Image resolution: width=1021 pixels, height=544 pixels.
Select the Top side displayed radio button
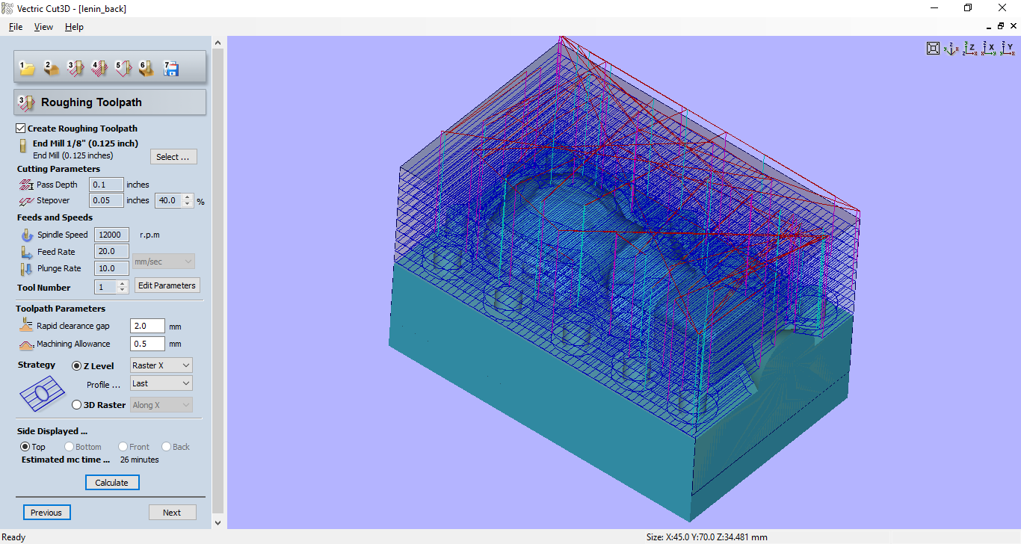coord(24,446)
